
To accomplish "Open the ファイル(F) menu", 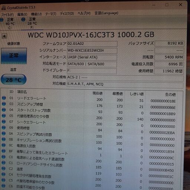I will click(7, 14).
